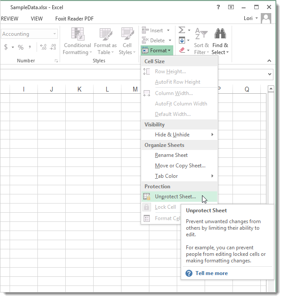Collapse the ribbon with the caret
The height and width of the screenshot is (299, 283).
[269, 61]
